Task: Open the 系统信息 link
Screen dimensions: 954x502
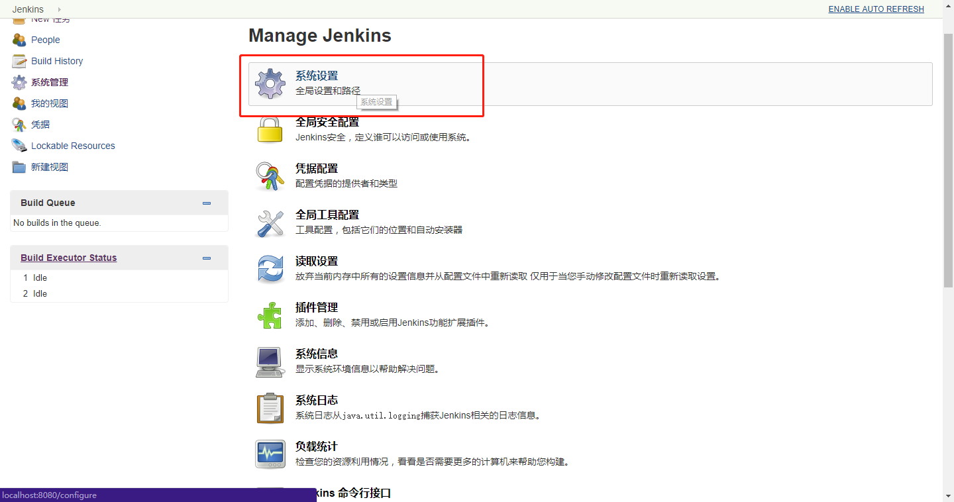Action: (317, 354)
